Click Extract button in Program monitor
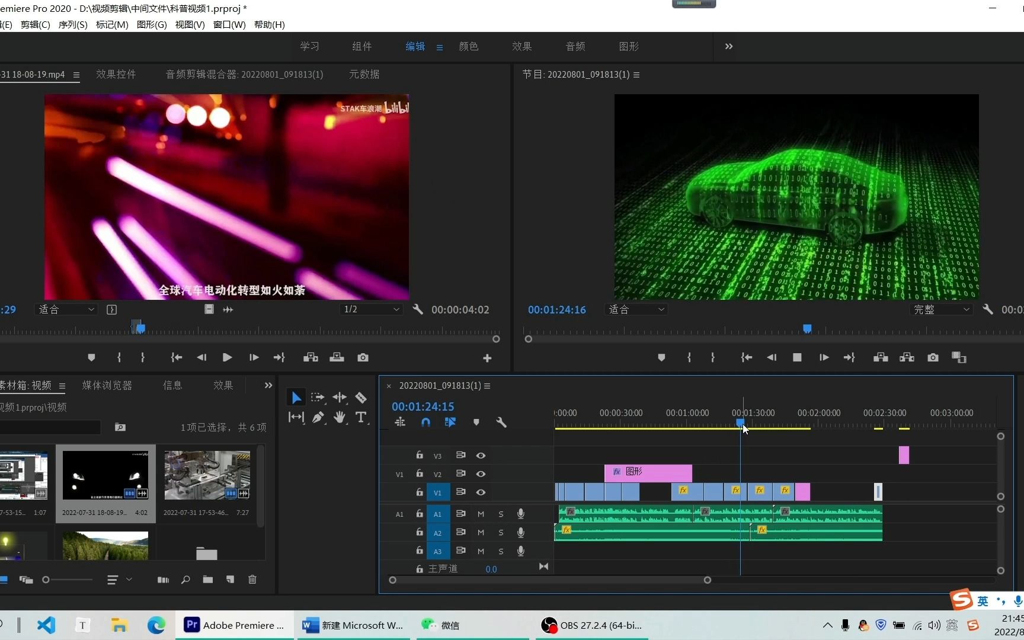 (x=907, y=357)
